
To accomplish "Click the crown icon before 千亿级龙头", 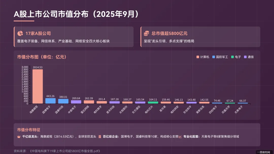I will [x=19, y=137].
